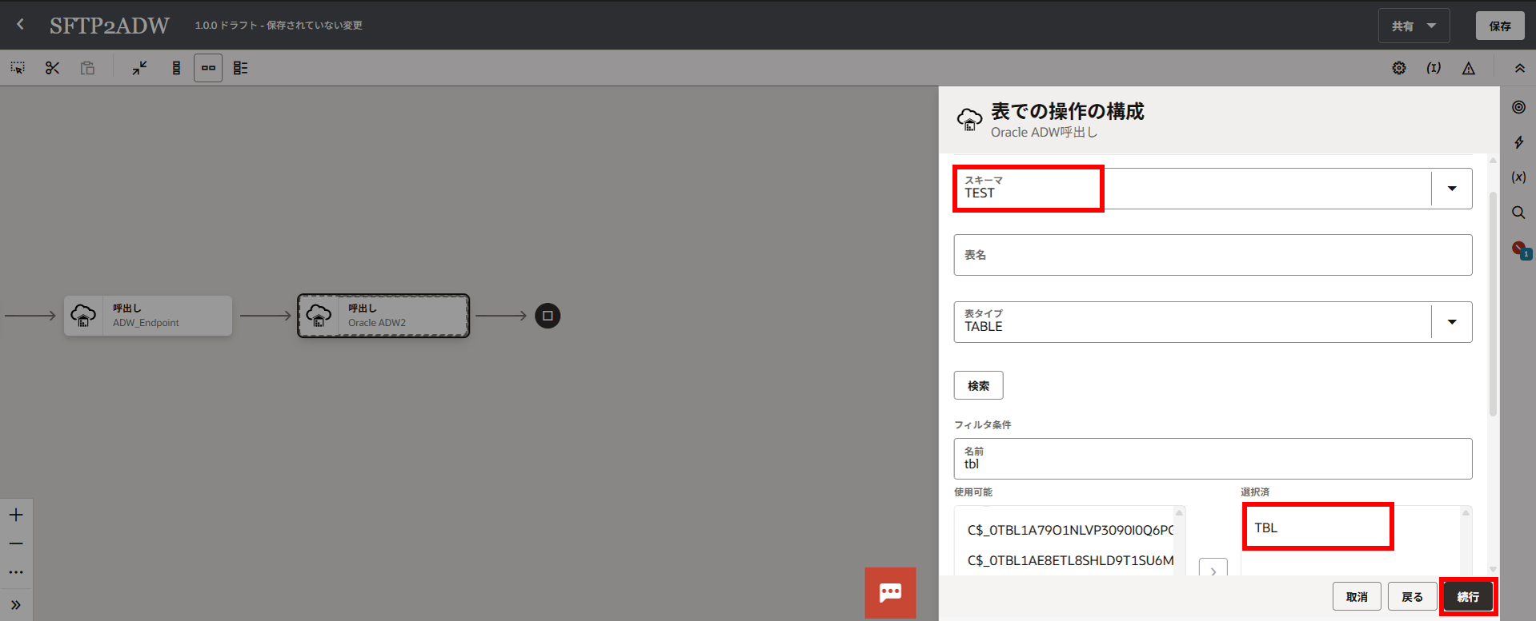
Task: Click the 戻る button
Action: pos(1412,597)
